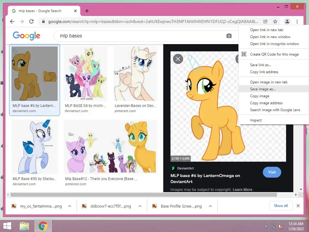
Task: Click the browser forward arrow
Action: [22, 21]
